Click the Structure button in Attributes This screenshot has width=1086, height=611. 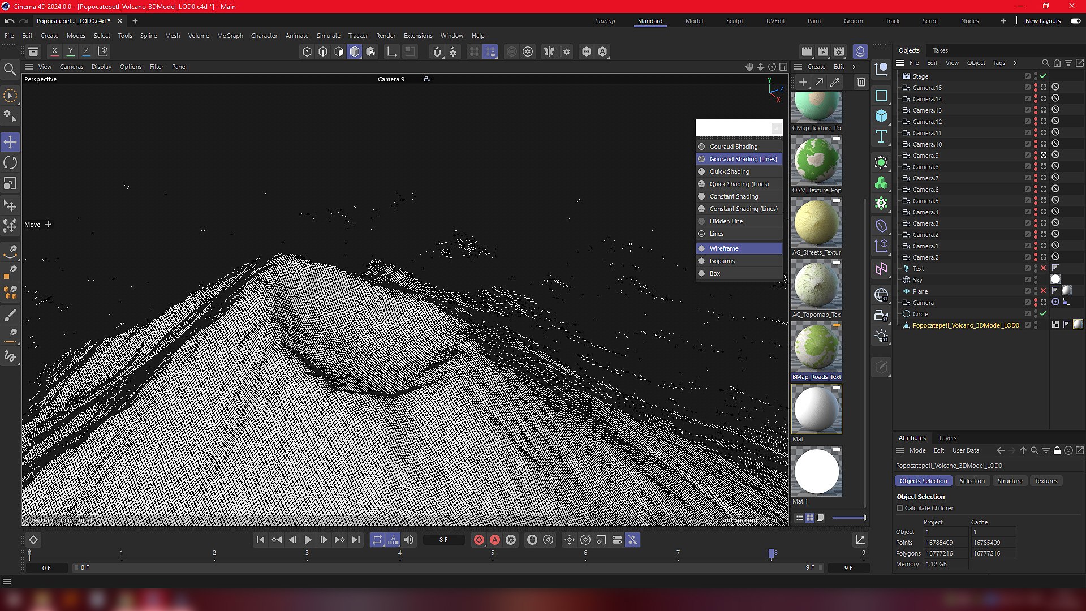1010,481
